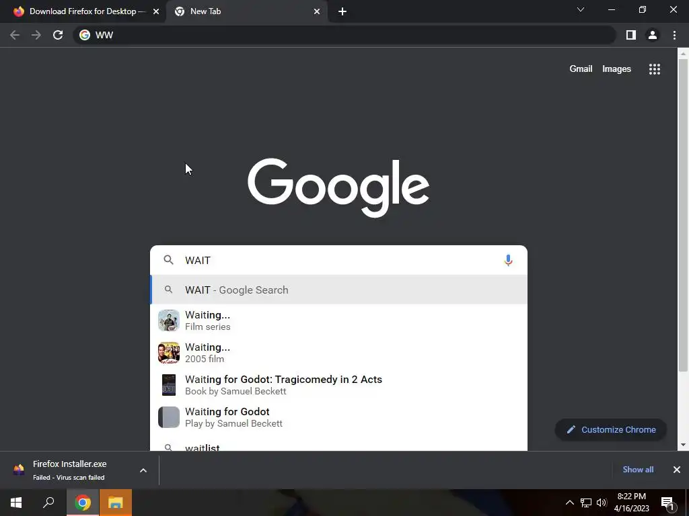Click the magnifier icon in search box
This screenshot has height=516, width=689.
[168, 260]
